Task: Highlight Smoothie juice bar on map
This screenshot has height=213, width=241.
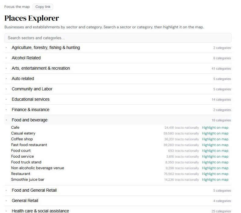Action: 215,180
